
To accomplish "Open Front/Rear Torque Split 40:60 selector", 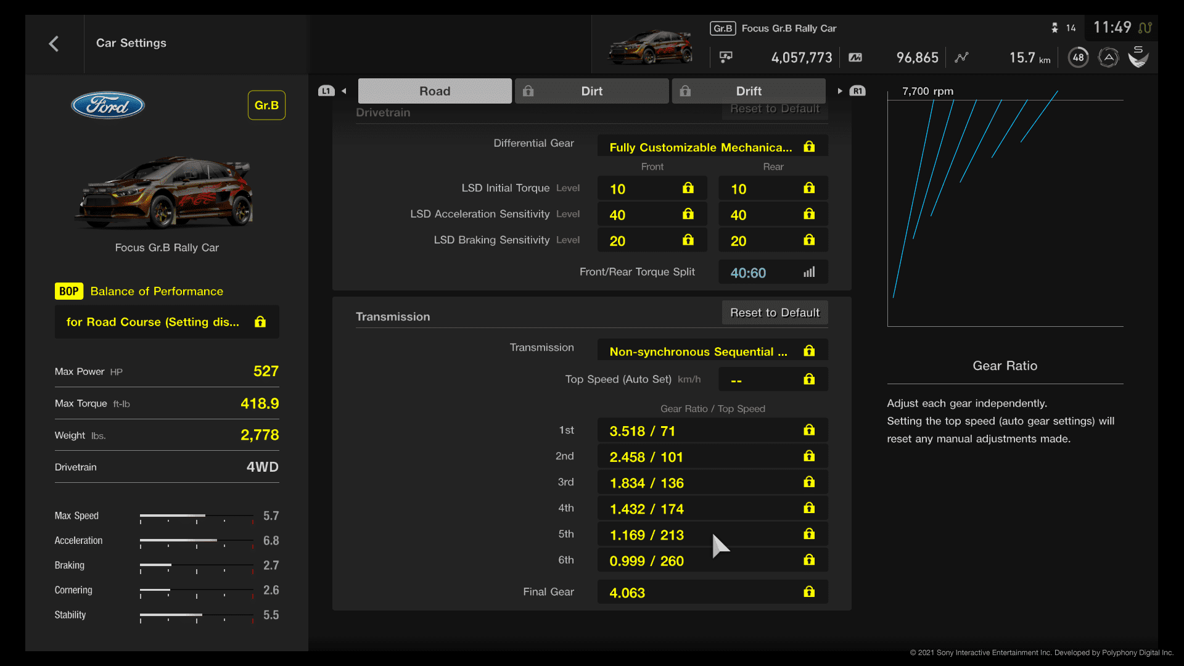I will pyautogui.click(x=773, y=272).
